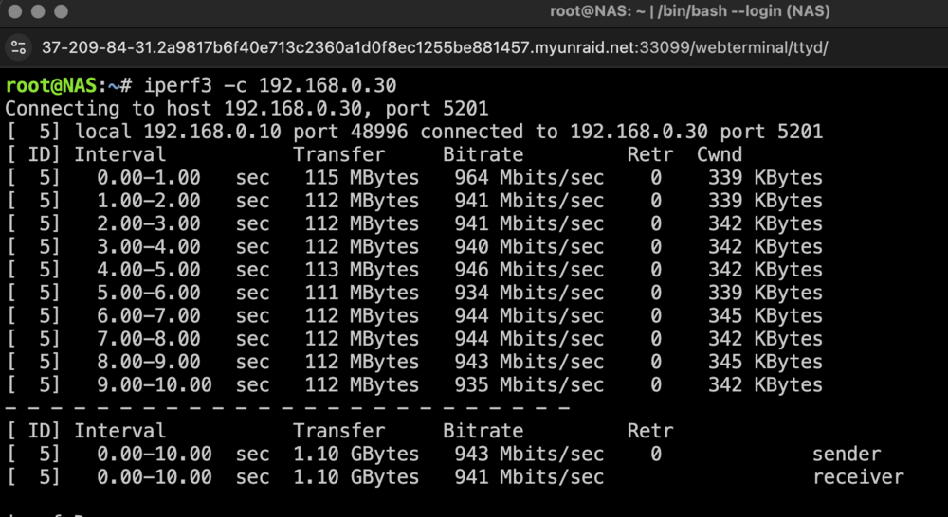Select the myunraid.net URL in address bar
This screenshot has height=517, width=948.
(435, 47)
